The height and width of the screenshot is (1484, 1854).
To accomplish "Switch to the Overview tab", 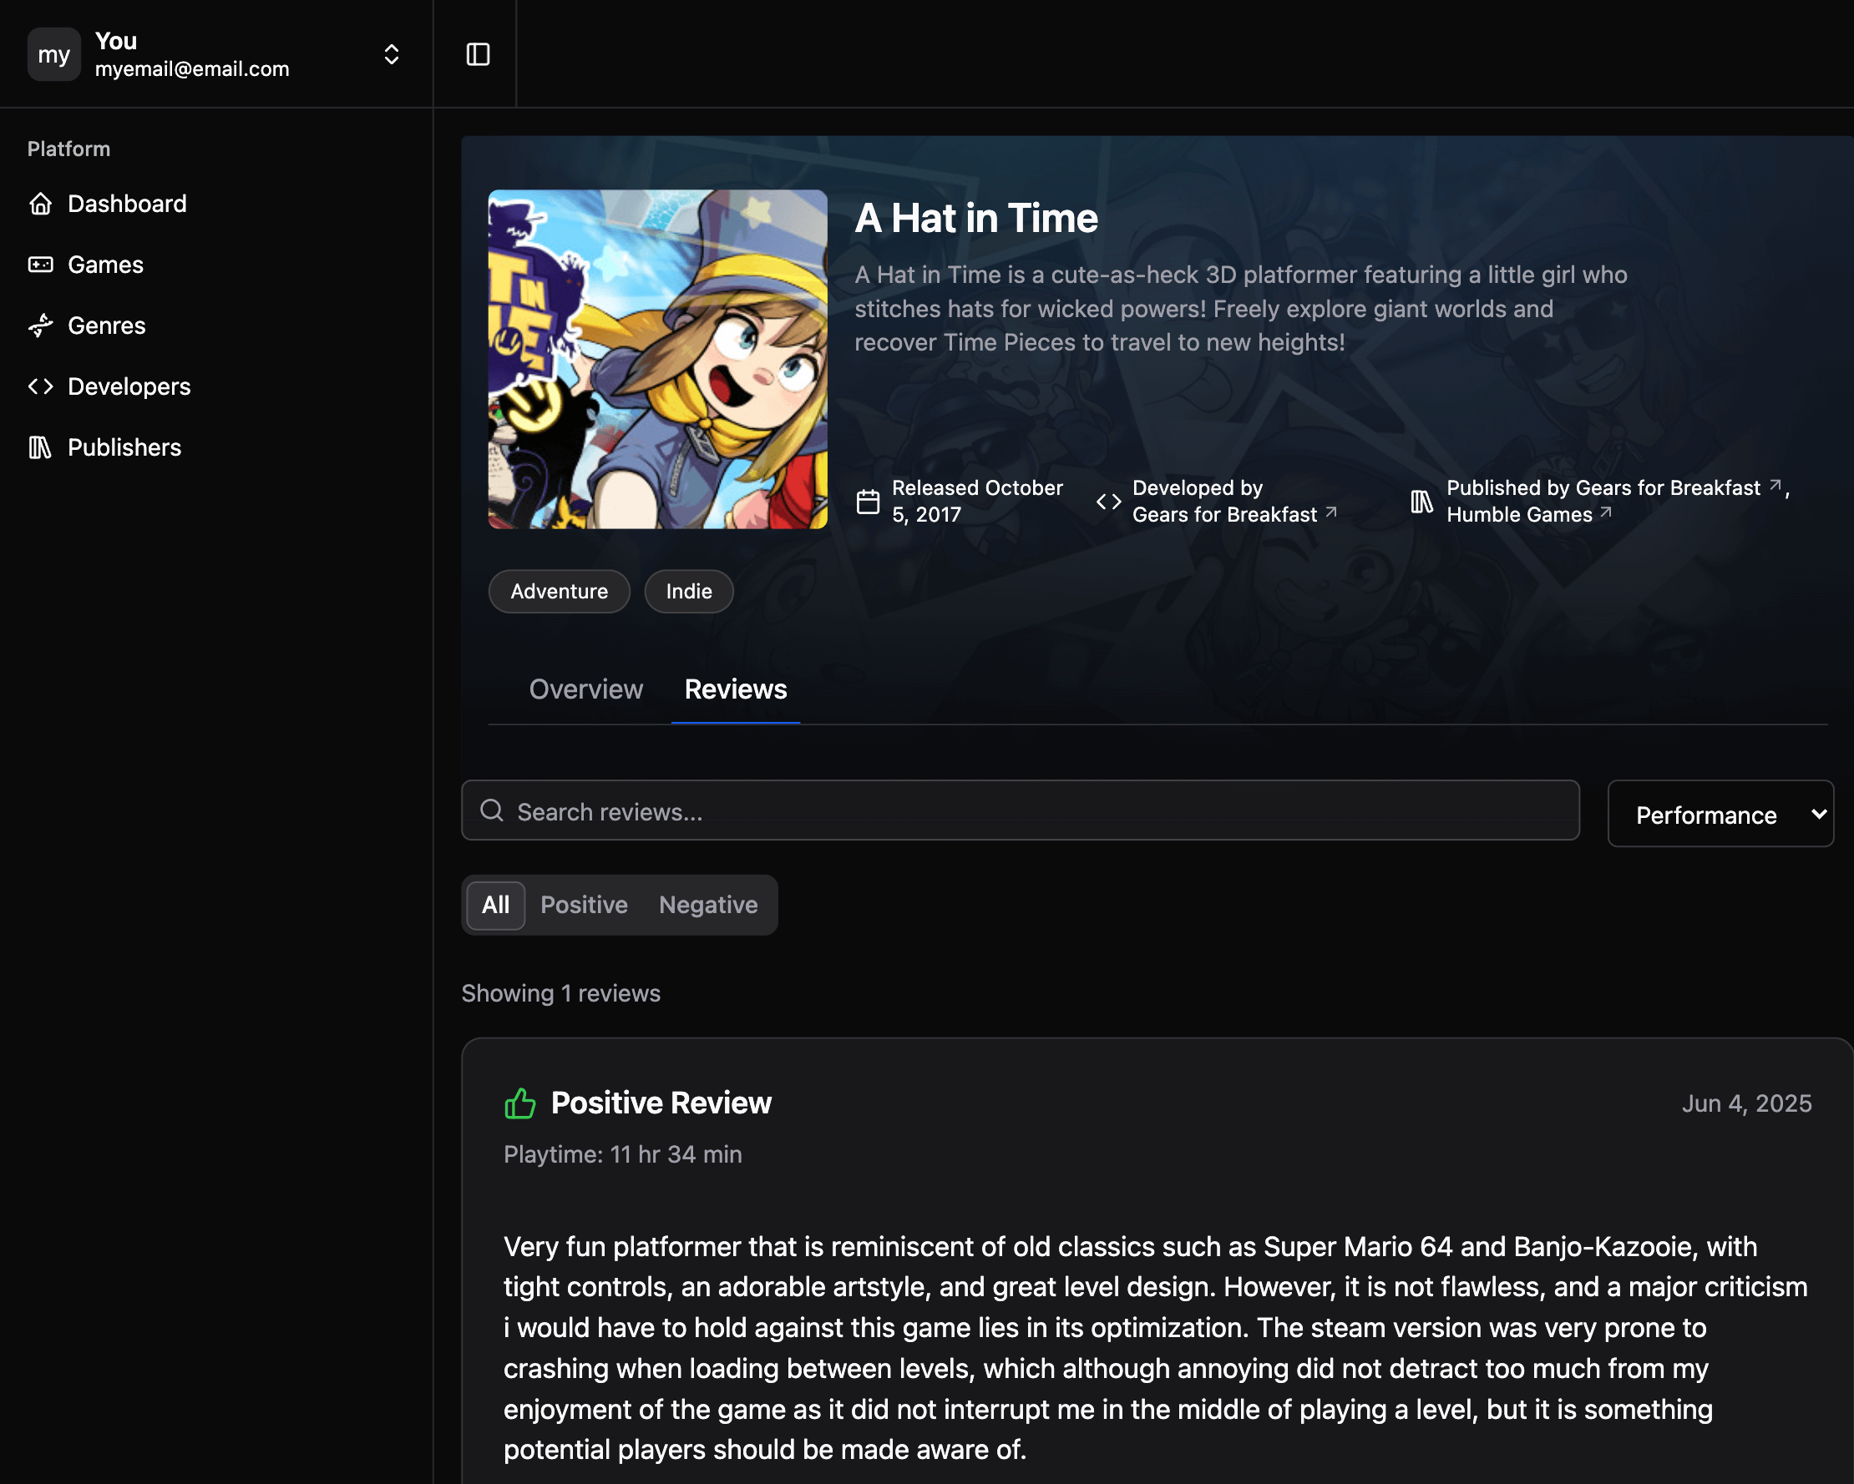I will [586, 689].
